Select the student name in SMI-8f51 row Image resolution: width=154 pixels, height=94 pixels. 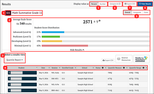(16, 79)
